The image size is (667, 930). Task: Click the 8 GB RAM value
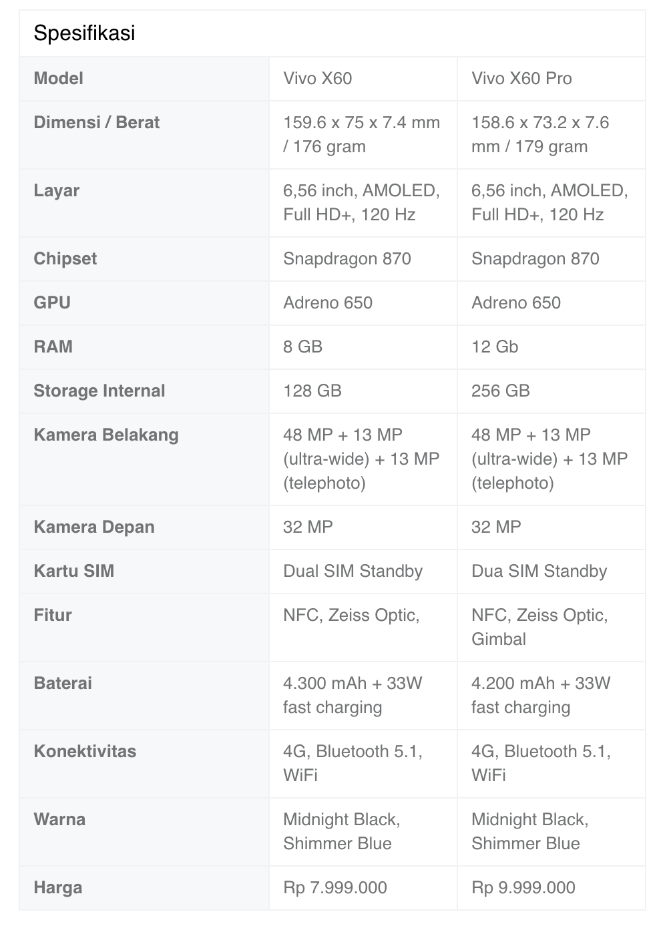(x=302, y=346)
